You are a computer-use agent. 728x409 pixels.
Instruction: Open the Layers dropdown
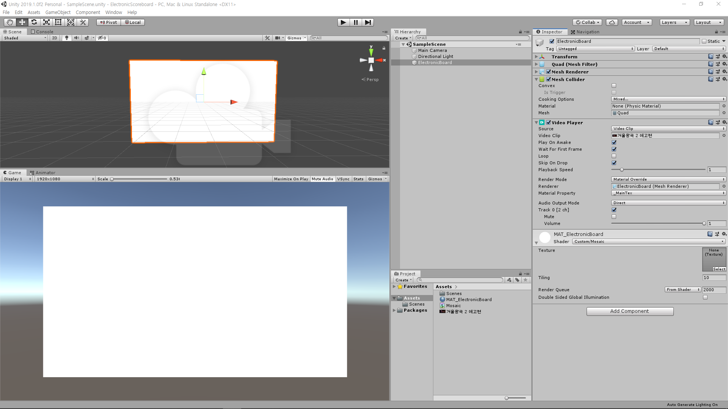pos(674,22)
